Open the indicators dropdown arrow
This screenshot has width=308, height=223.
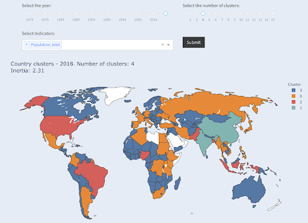168,45
